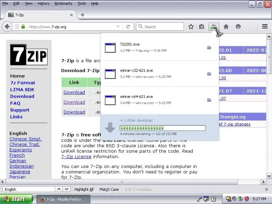Open the Bookmarks menu
This screenshot has width=272, height=204.
[x=64, y=3]
